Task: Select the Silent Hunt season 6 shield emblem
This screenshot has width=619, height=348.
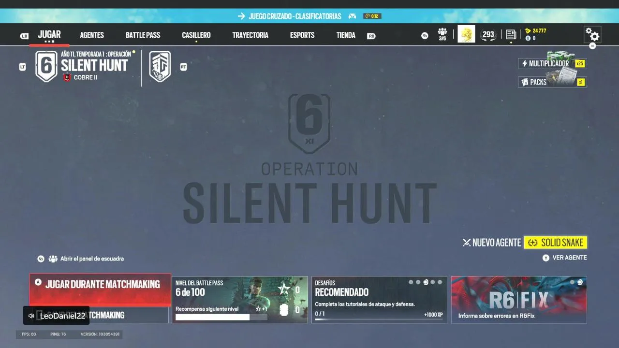Action: pyautogui.click(x=46, y=66)
